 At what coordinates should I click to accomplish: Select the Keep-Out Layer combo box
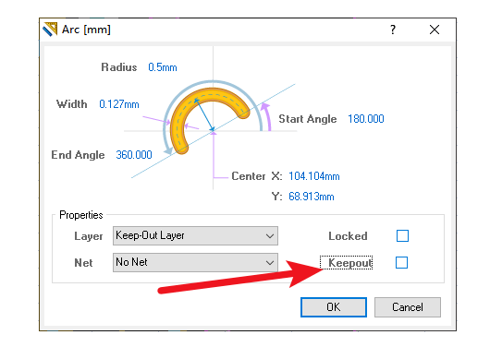pyautogui.click(x=195, y=236)
